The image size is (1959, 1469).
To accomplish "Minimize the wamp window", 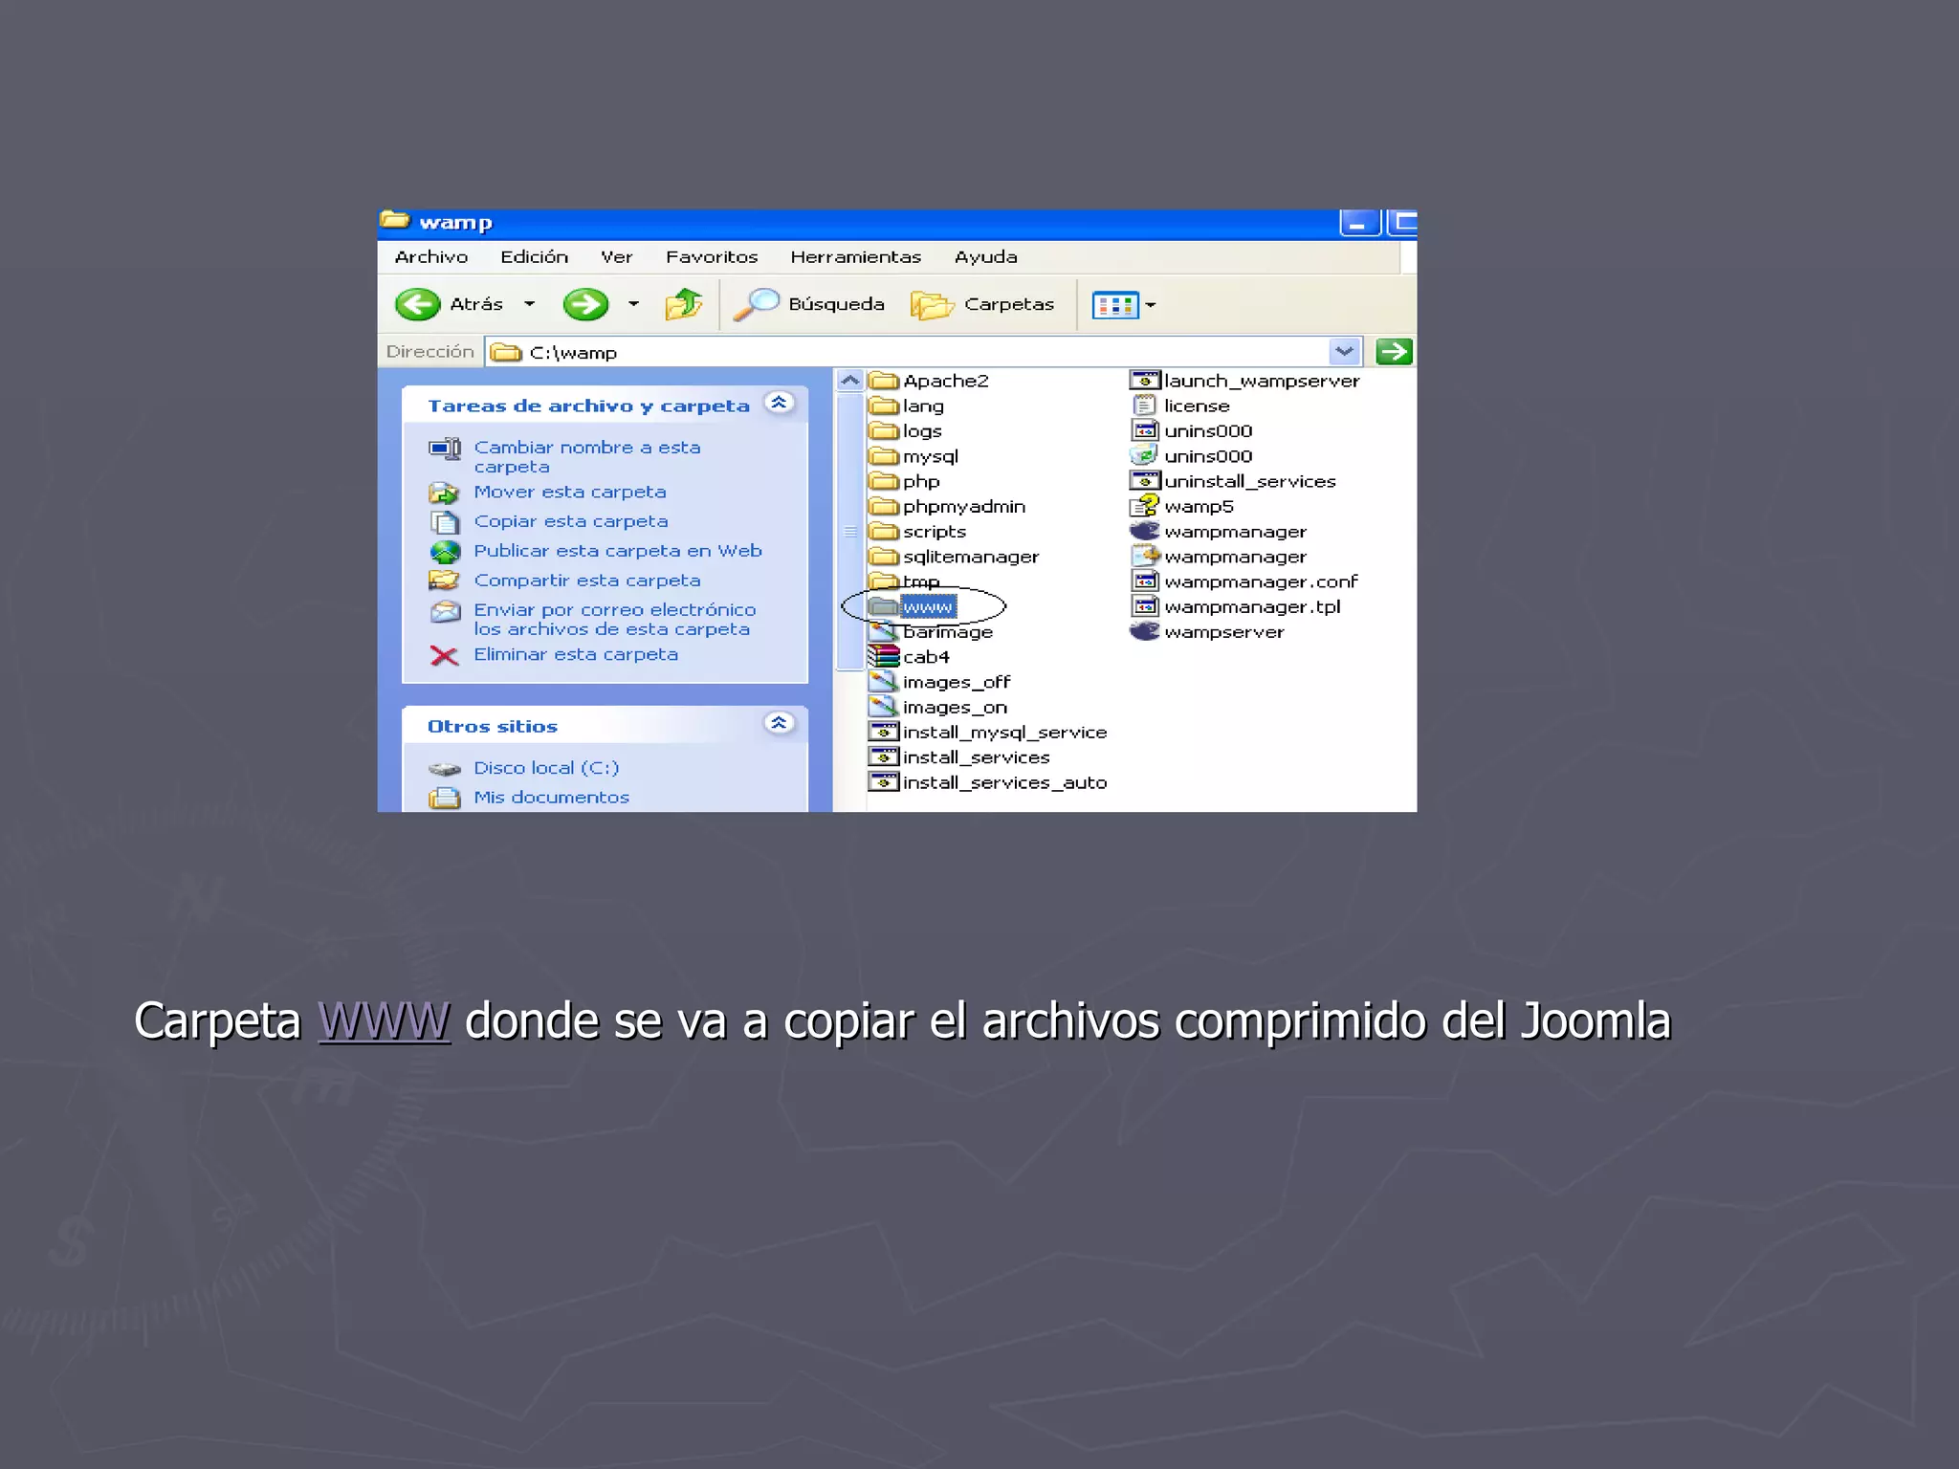I will 1358,223.
